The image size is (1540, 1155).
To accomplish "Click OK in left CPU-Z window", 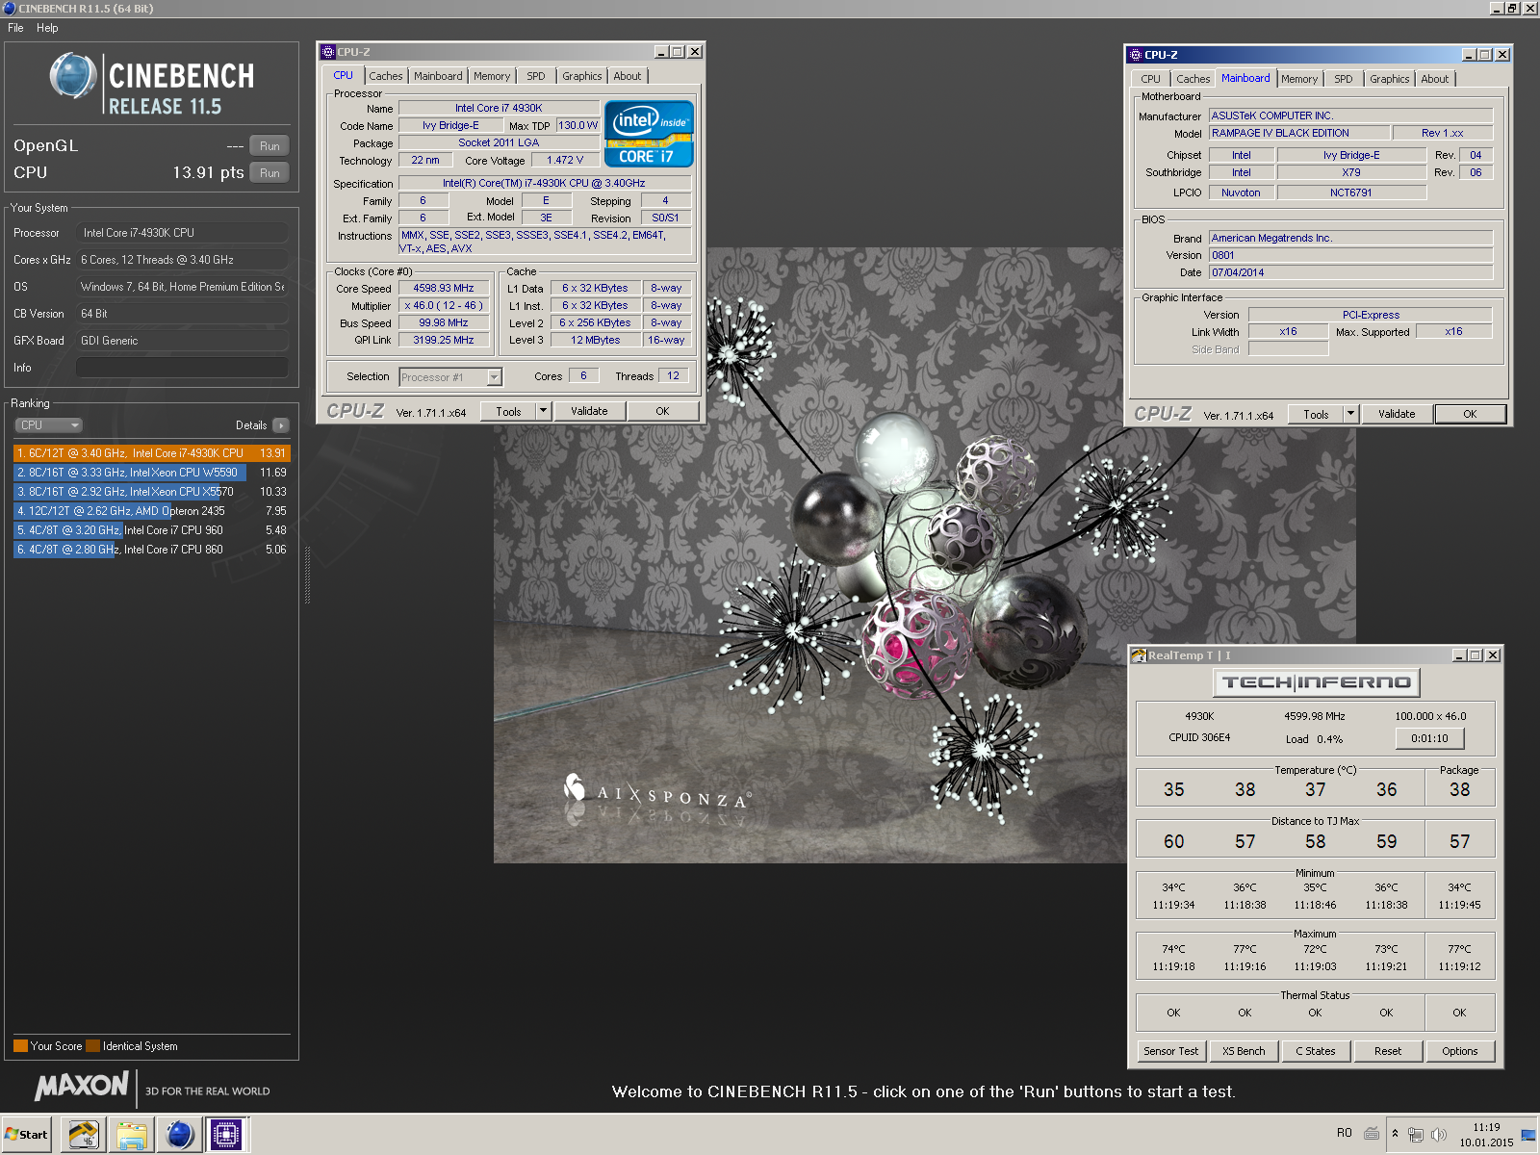I will point(662,411).
